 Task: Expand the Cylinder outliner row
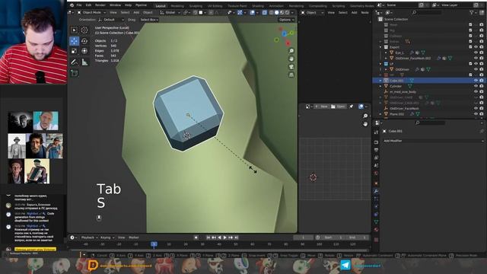point(380,86)
